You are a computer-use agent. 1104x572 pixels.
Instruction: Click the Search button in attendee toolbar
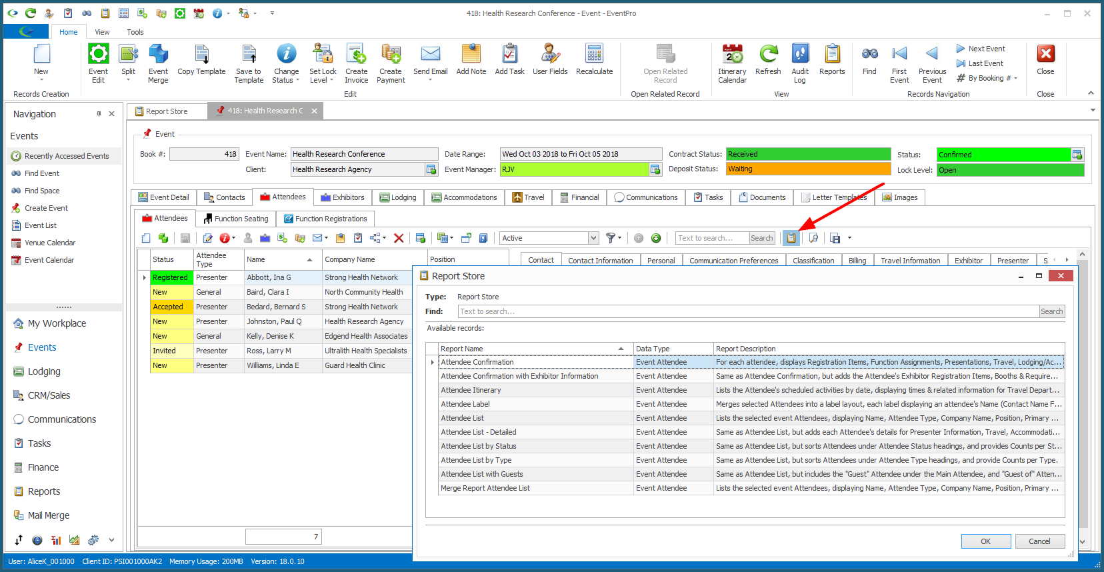coord(761,238)
